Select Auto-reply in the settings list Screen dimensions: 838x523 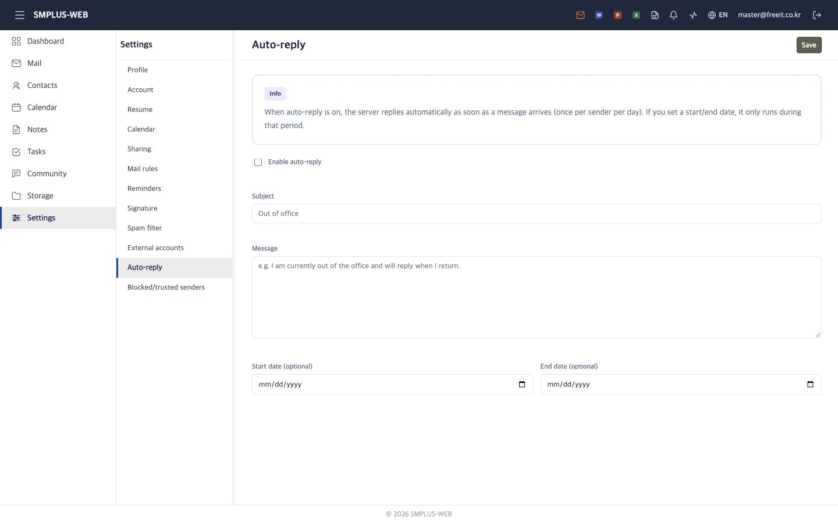click(x=174, y=267)
